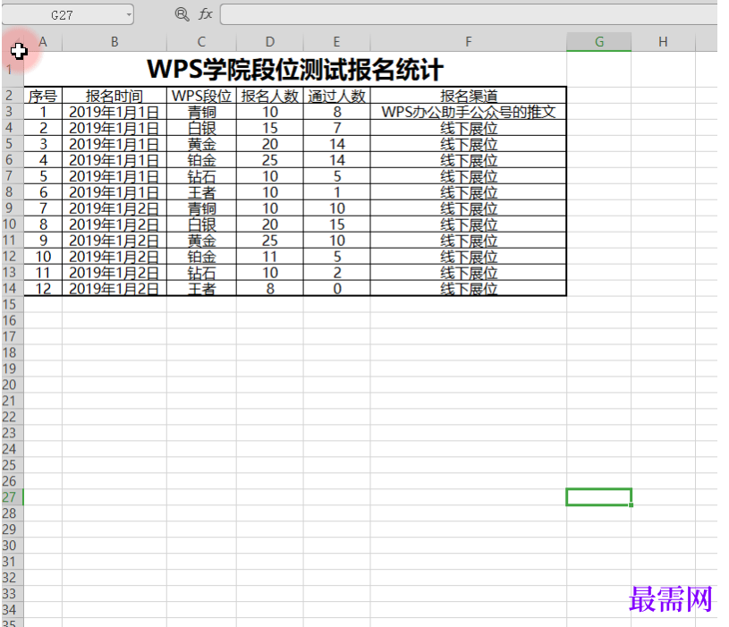Click 通过人数 value 0 in row 14
Image resolution: width=729 pixels, height=627 pixels.
[336, 289]
